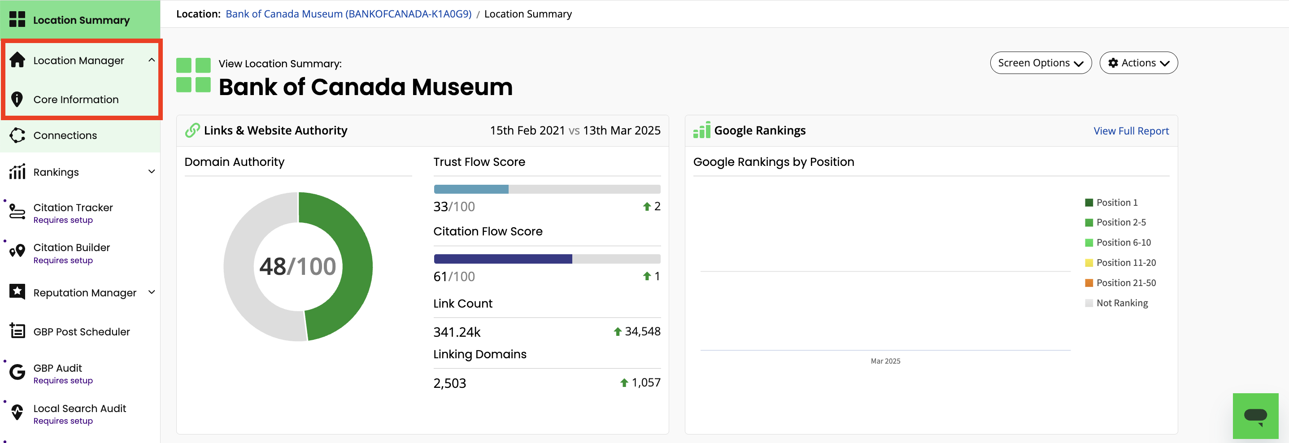Expand the Rankings menu chevron
This screenshot has width=1289, height=443.
tap(152, 171)
